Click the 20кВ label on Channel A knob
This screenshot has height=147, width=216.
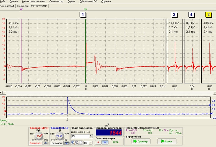coord(46,140)
